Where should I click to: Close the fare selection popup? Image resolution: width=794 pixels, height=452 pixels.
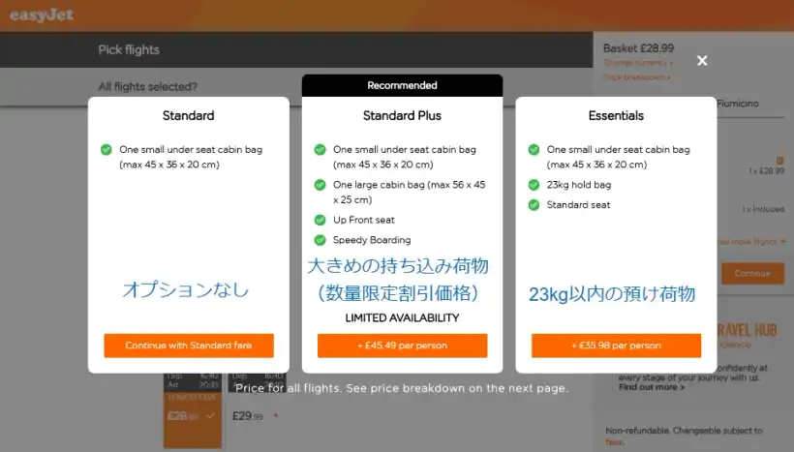click(702, 61)
